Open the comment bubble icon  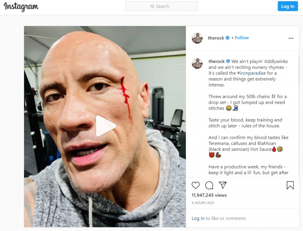[x=209, y=185]
